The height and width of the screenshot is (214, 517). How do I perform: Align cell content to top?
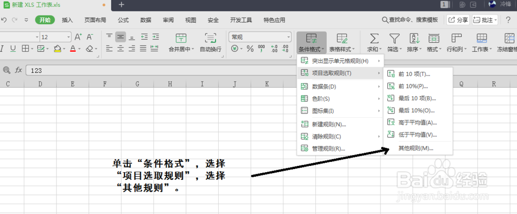click(110, 37)
